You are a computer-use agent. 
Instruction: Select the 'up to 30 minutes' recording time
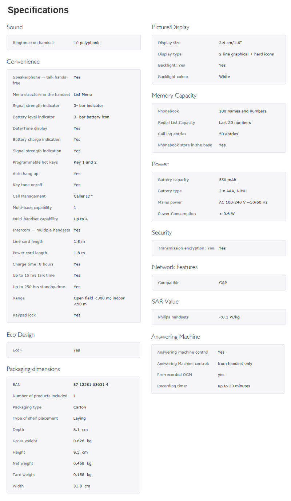click(234, 386)
